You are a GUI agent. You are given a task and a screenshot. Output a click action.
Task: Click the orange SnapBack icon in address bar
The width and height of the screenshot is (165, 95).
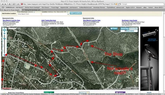[x=116, y=4]
